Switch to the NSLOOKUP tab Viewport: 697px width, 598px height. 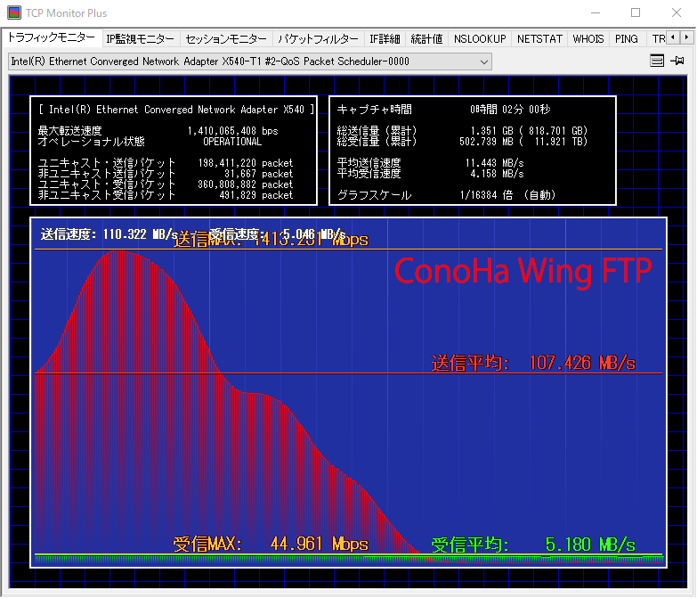[479, 39]
